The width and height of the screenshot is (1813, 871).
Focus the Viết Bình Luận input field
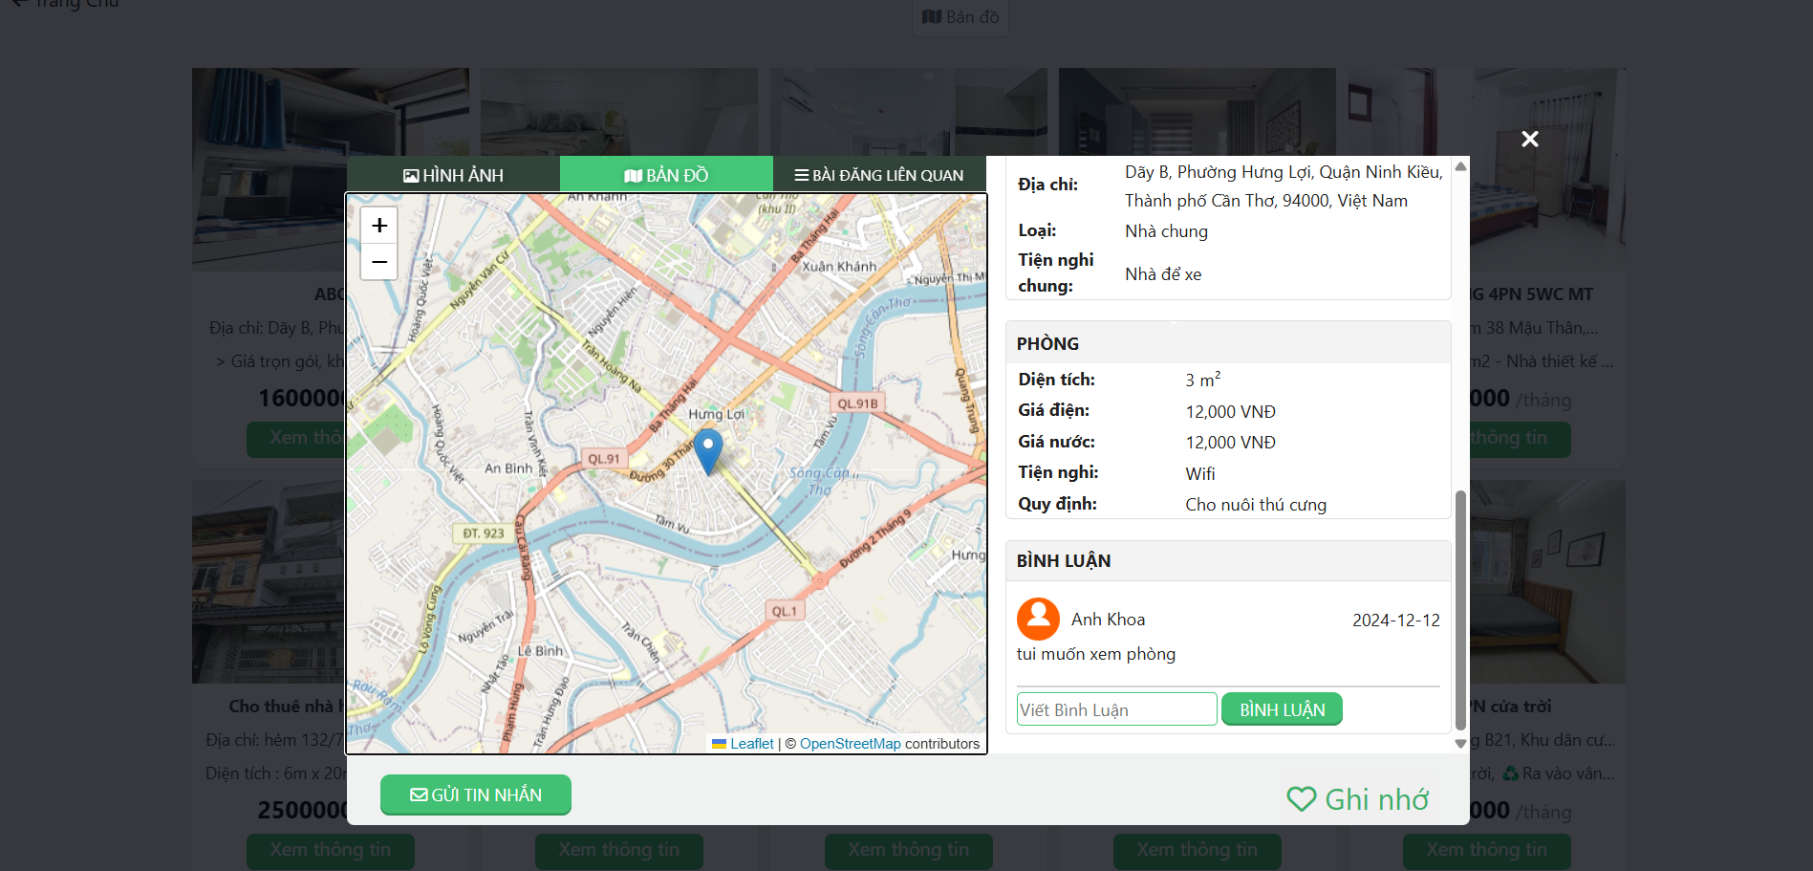[x=1116, y=709]
